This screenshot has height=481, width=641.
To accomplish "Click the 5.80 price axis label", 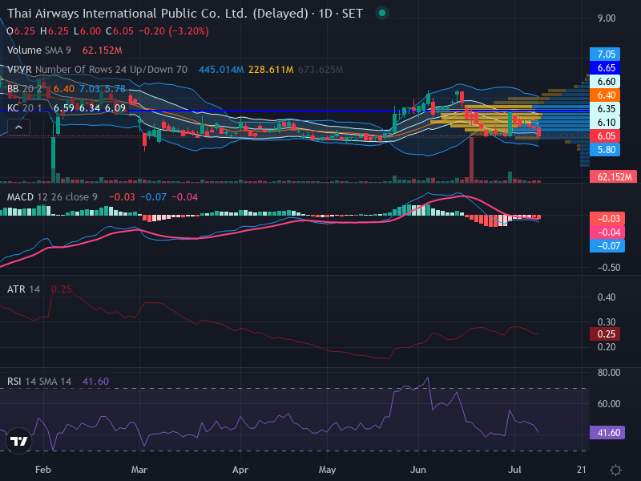I will pyautogui.click(x=605, y=150).
